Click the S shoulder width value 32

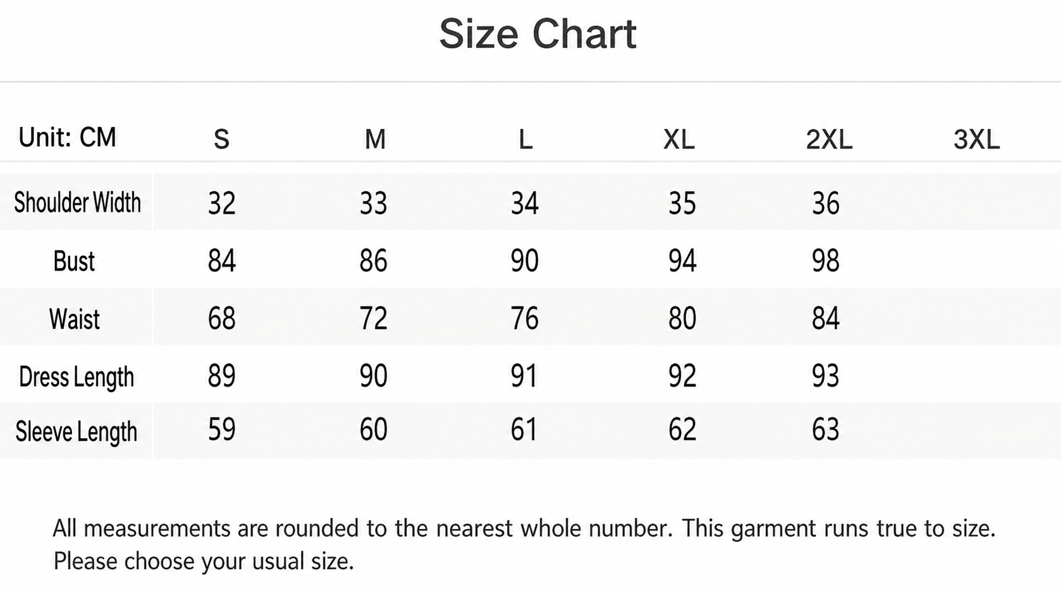coord(222,203)
